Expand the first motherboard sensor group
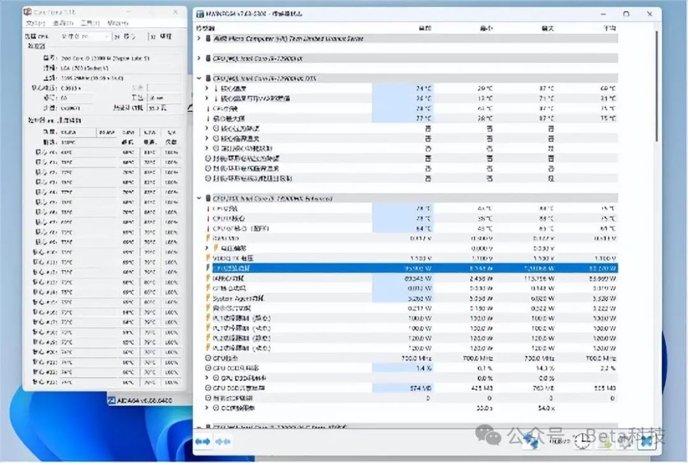The height and width of the screenshot is (463, 688). pyautogui.click(x=199, y=39)
